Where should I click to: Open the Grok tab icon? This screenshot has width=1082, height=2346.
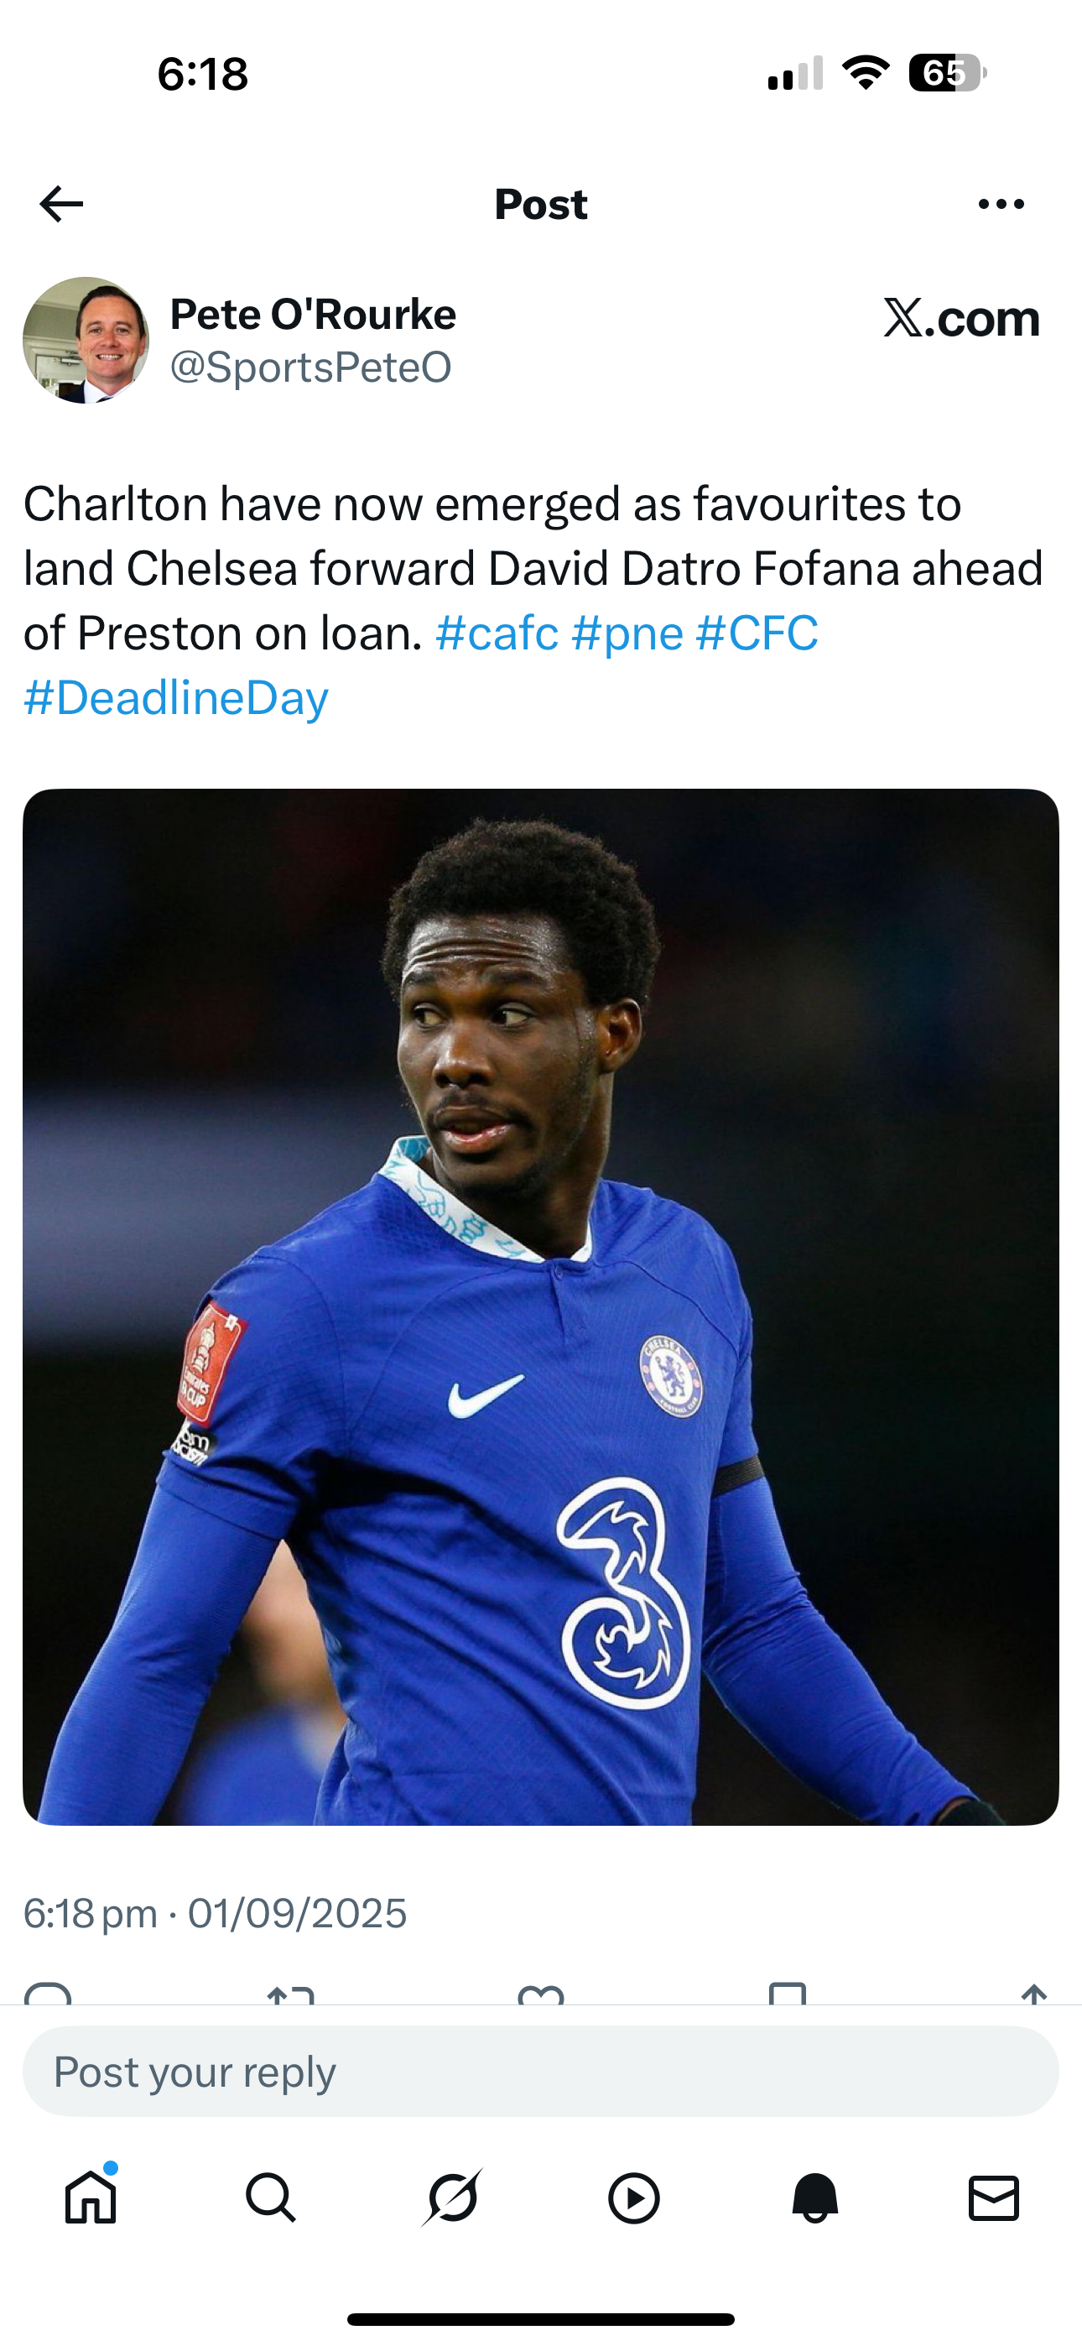452,2197
